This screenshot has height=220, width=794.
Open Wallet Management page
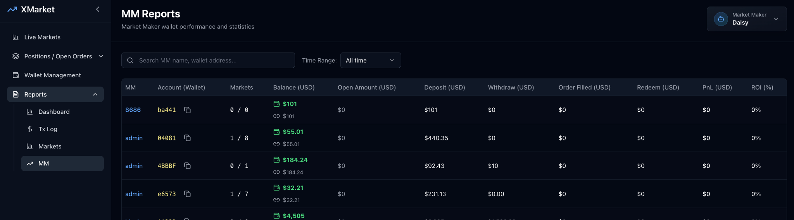[52, 75]
